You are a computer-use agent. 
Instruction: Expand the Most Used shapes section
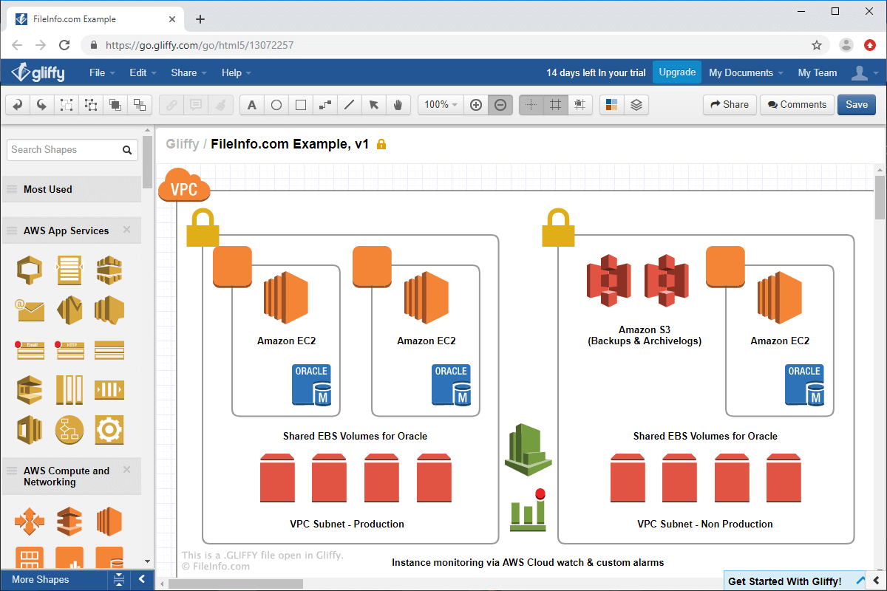71,189
